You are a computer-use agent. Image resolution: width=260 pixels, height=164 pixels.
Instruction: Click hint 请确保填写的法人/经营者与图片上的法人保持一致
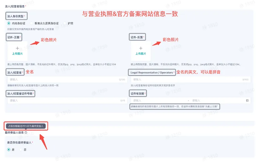[x=33, y=86]
